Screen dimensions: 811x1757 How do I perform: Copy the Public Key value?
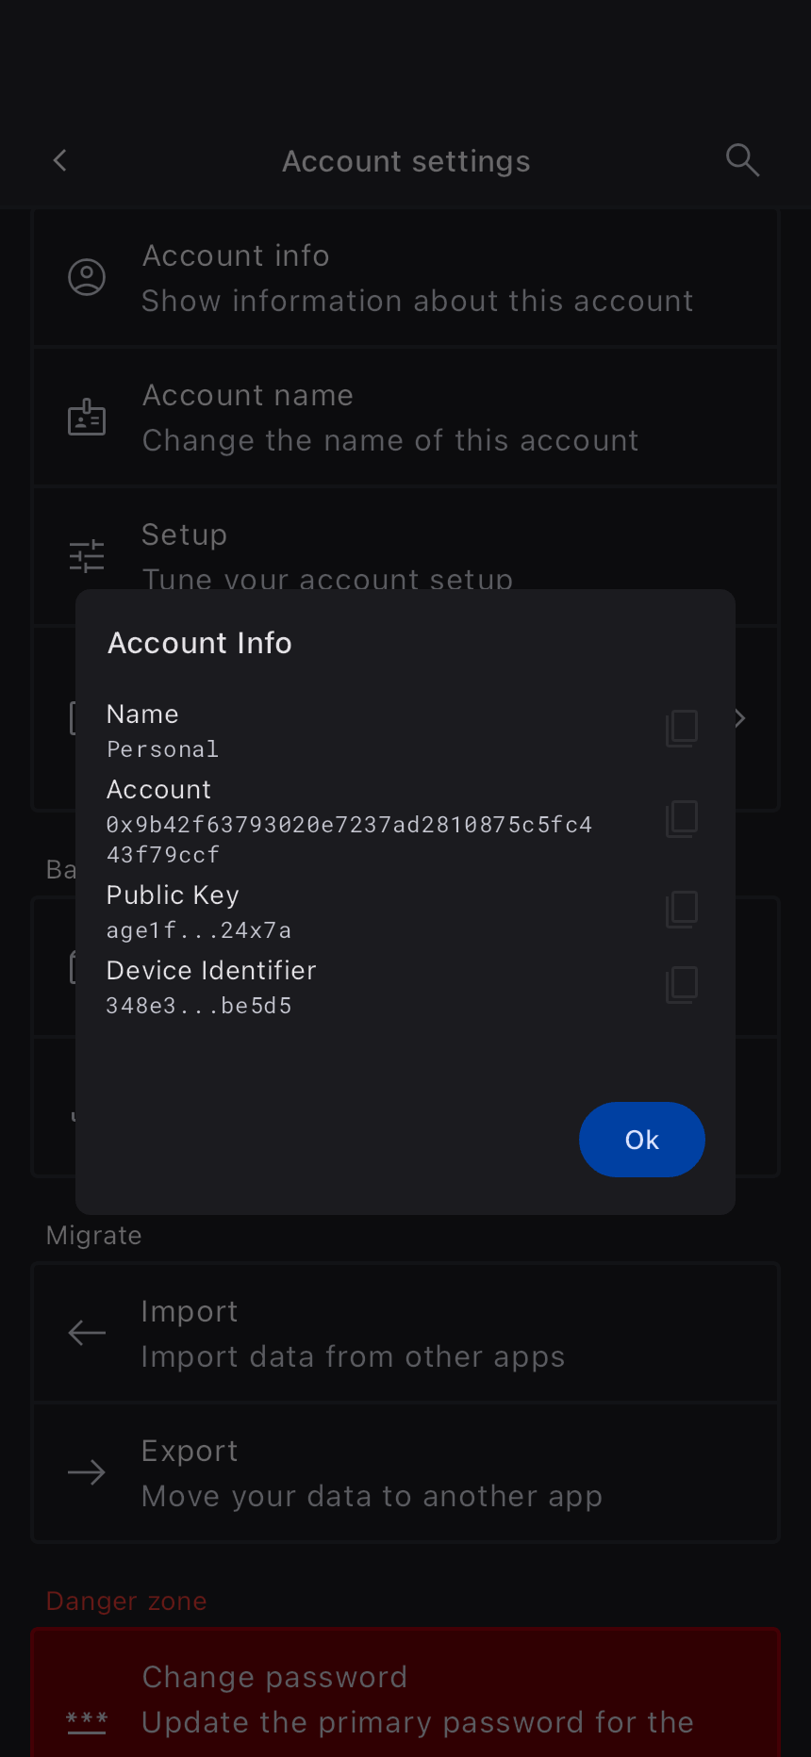682,910
